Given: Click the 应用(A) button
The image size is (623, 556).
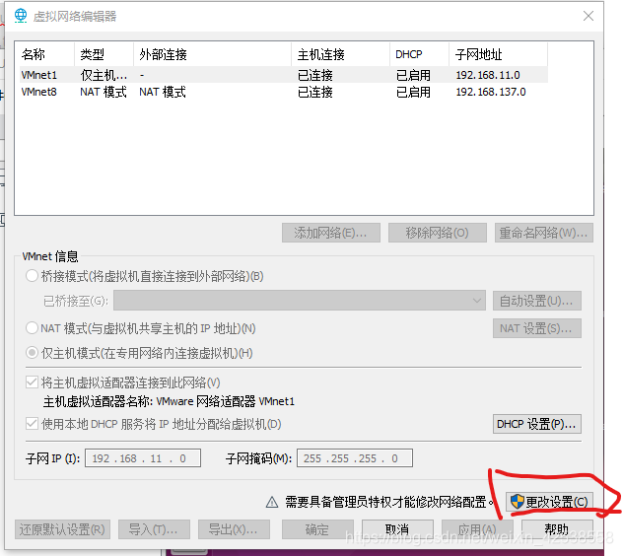Looking at the screenshot, I should [x=477, y=529].
